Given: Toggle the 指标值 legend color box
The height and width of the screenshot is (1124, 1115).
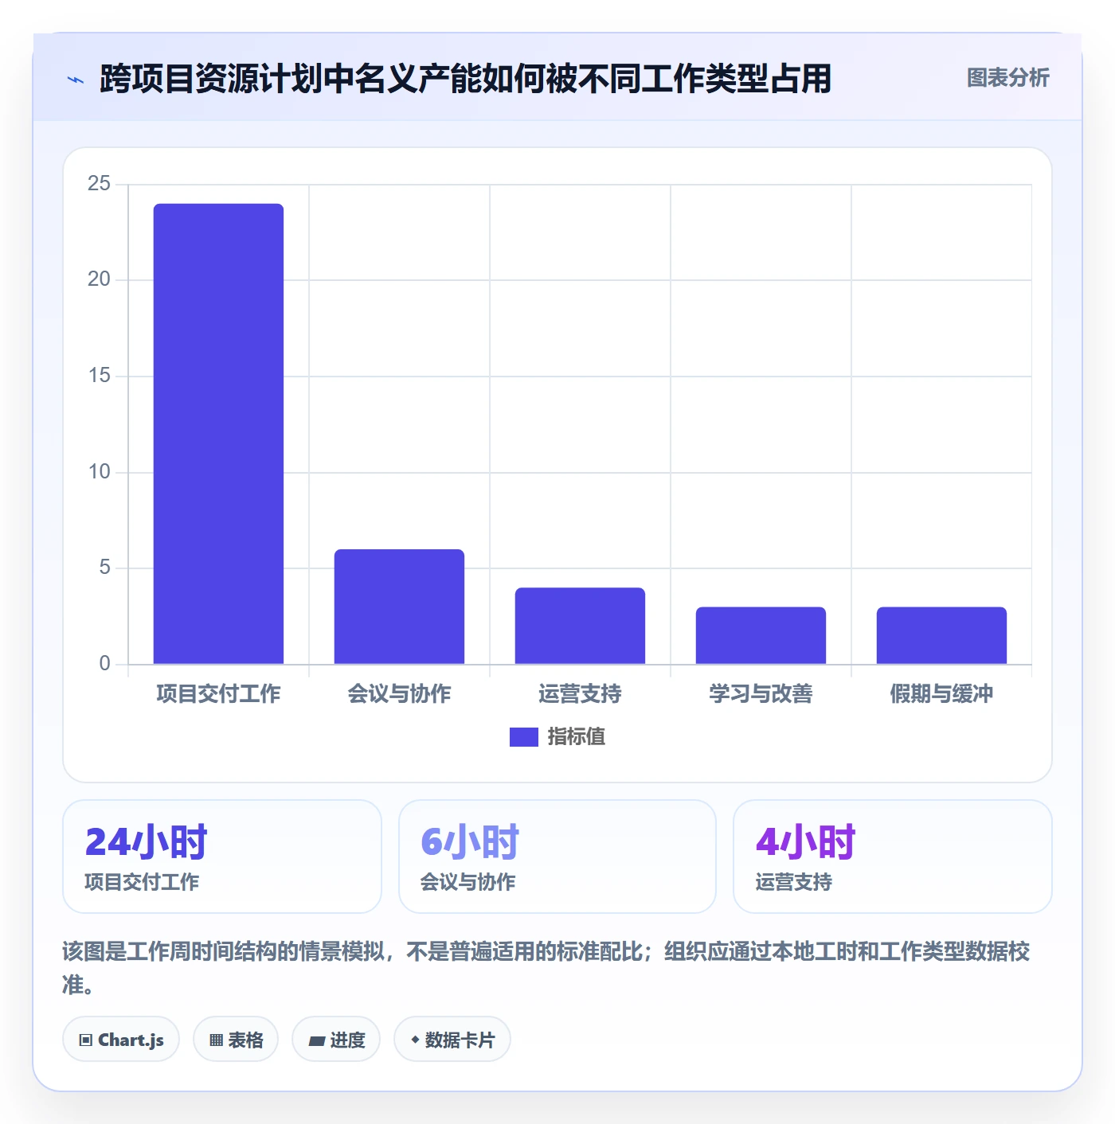Looking at the screenshot, I should pyautogui.click(x=523, y=737).
